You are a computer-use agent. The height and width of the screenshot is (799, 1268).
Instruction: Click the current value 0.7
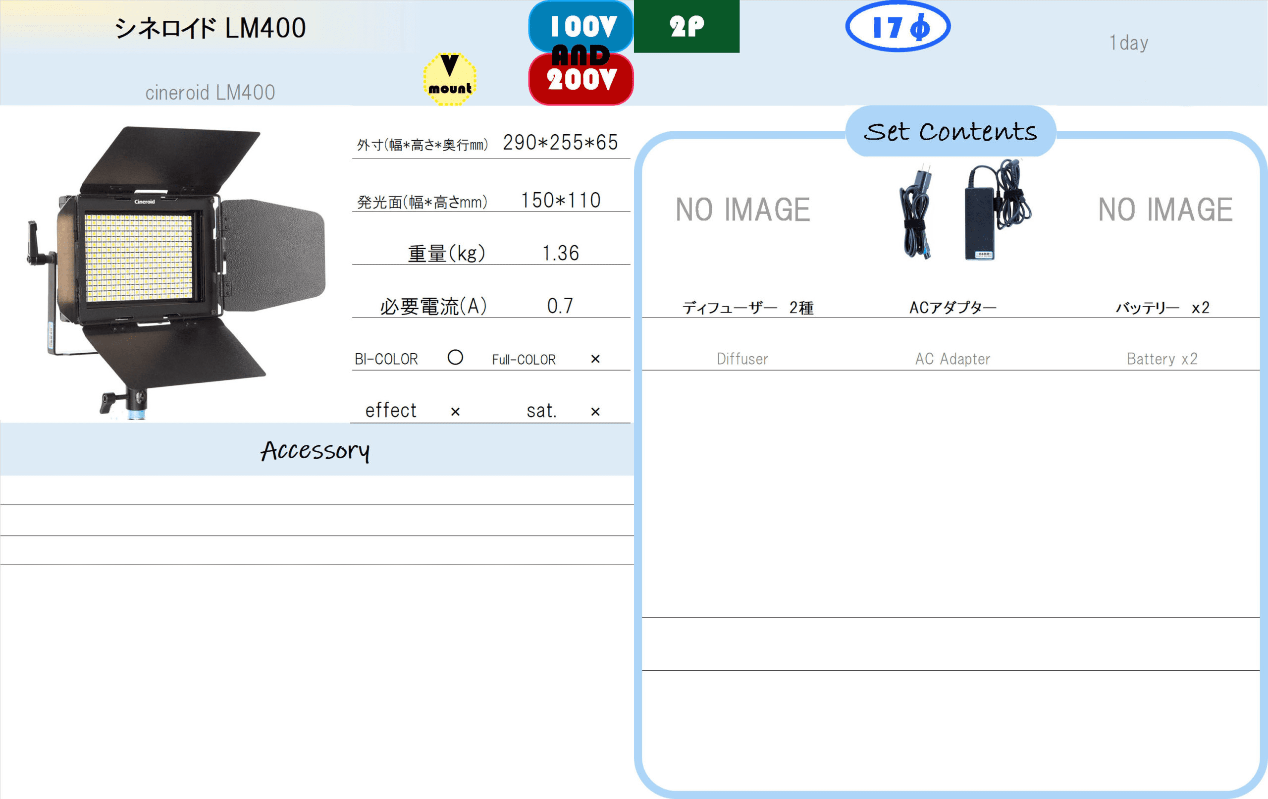tap(560, 306)
